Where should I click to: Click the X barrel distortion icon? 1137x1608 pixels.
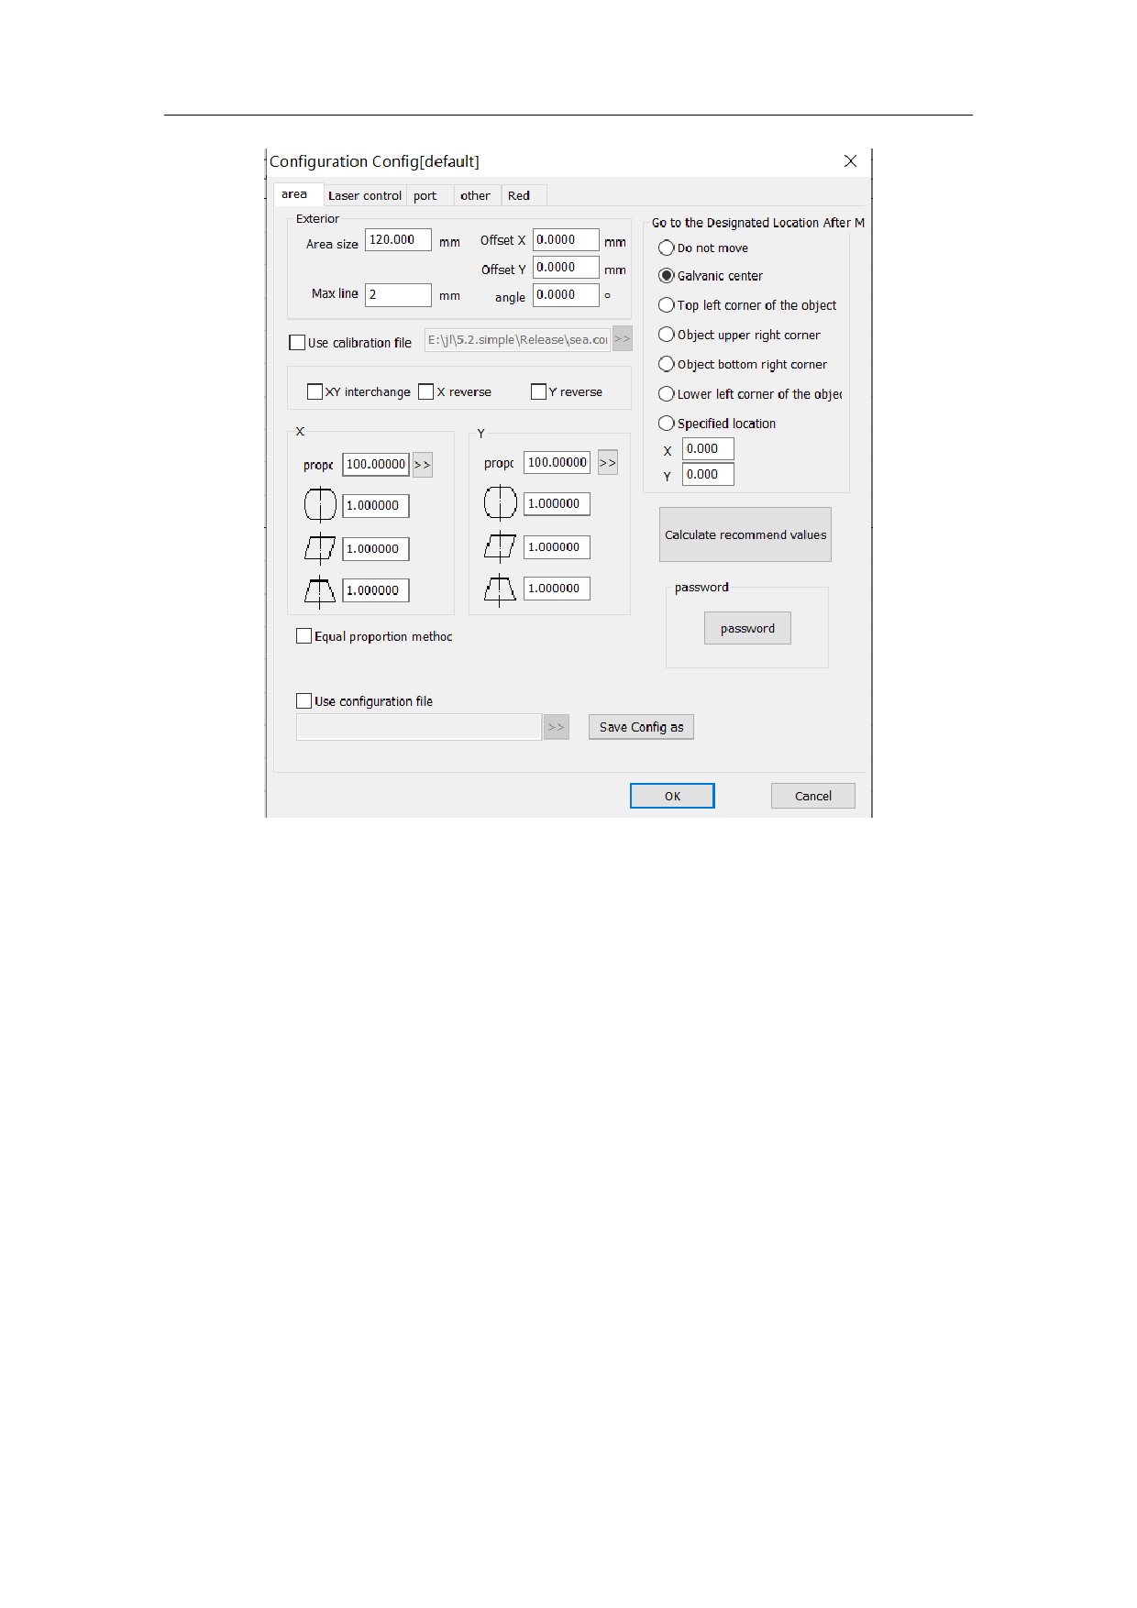click(320, 505)
